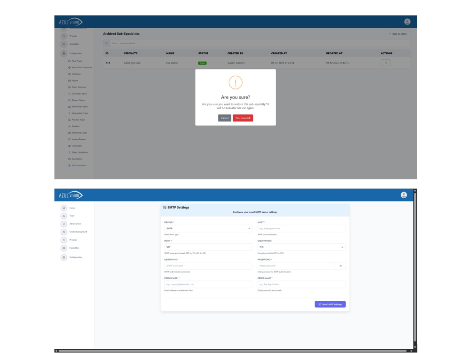The width and height of the screenshot is (471, 353).
Task: Click the restore action icon for row #33
Action: [386, 63]
